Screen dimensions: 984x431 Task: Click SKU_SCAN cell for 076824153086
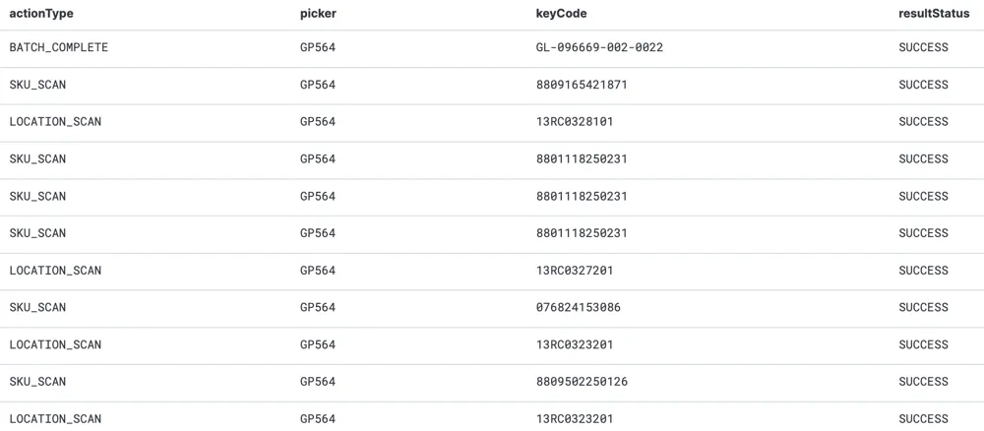[x=37, y=307]
